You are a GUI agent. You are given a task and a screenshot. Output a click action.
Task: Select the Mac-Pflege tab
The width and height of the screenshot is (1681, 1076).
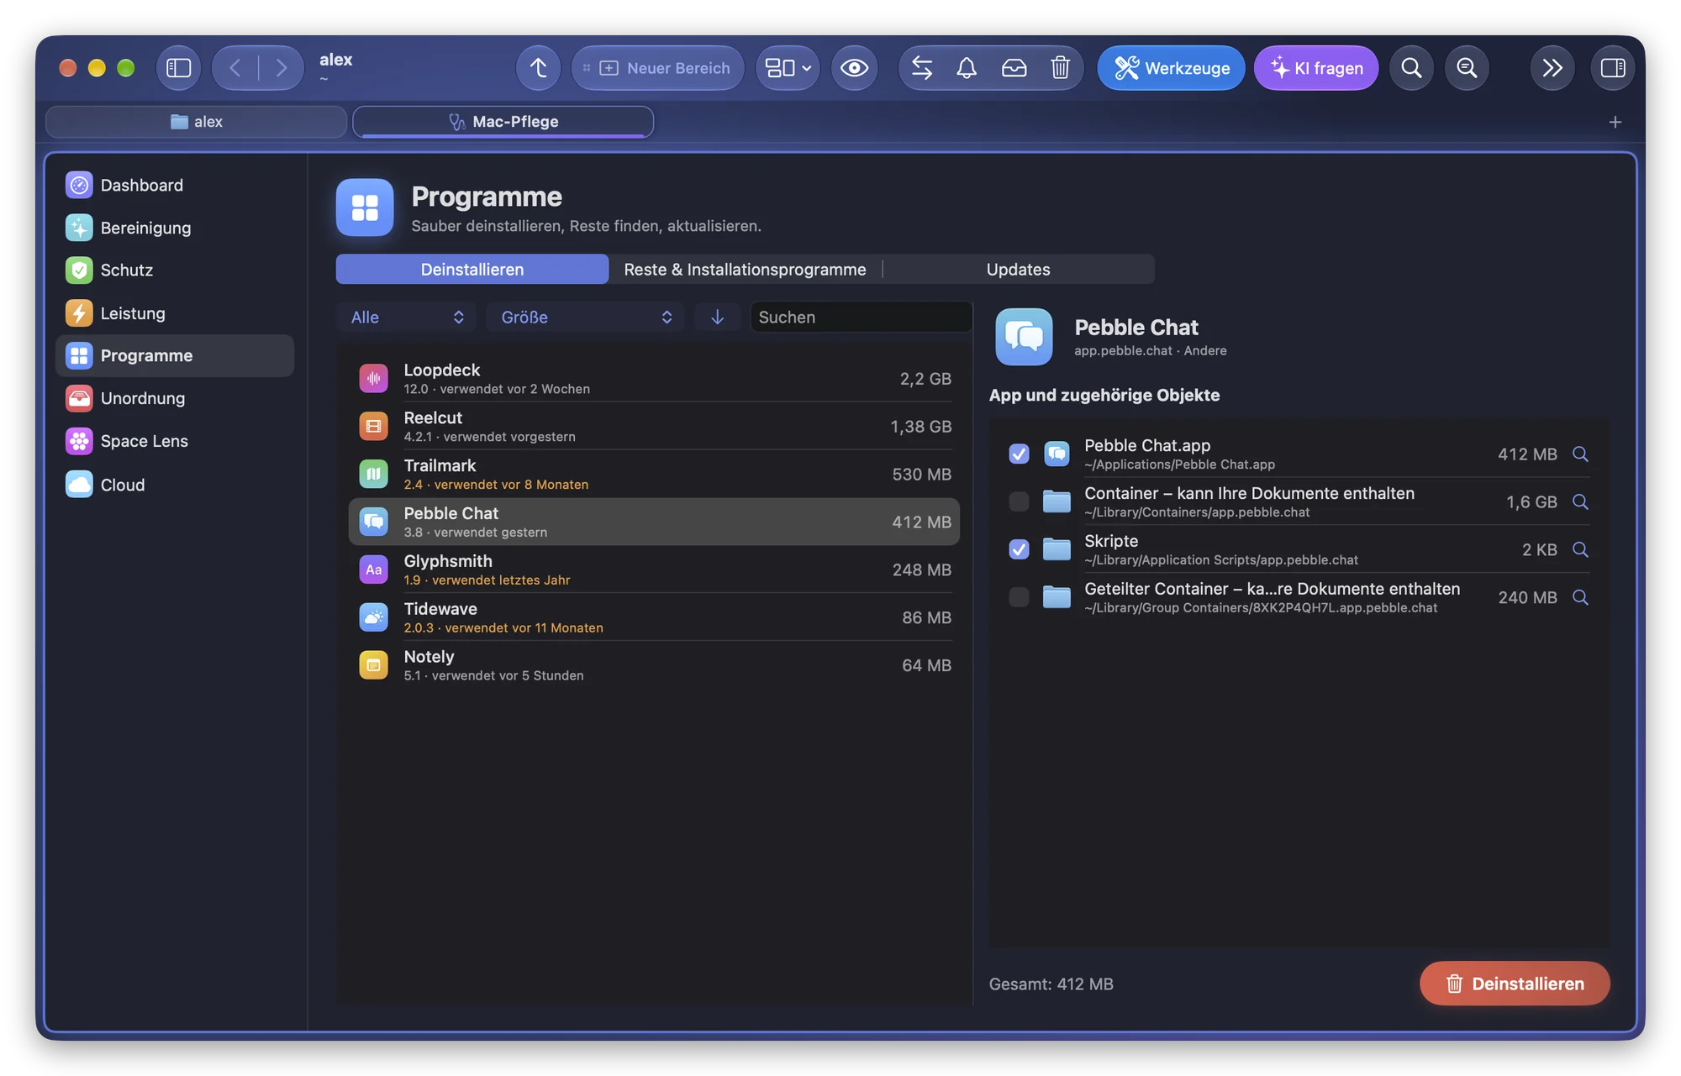503,122
